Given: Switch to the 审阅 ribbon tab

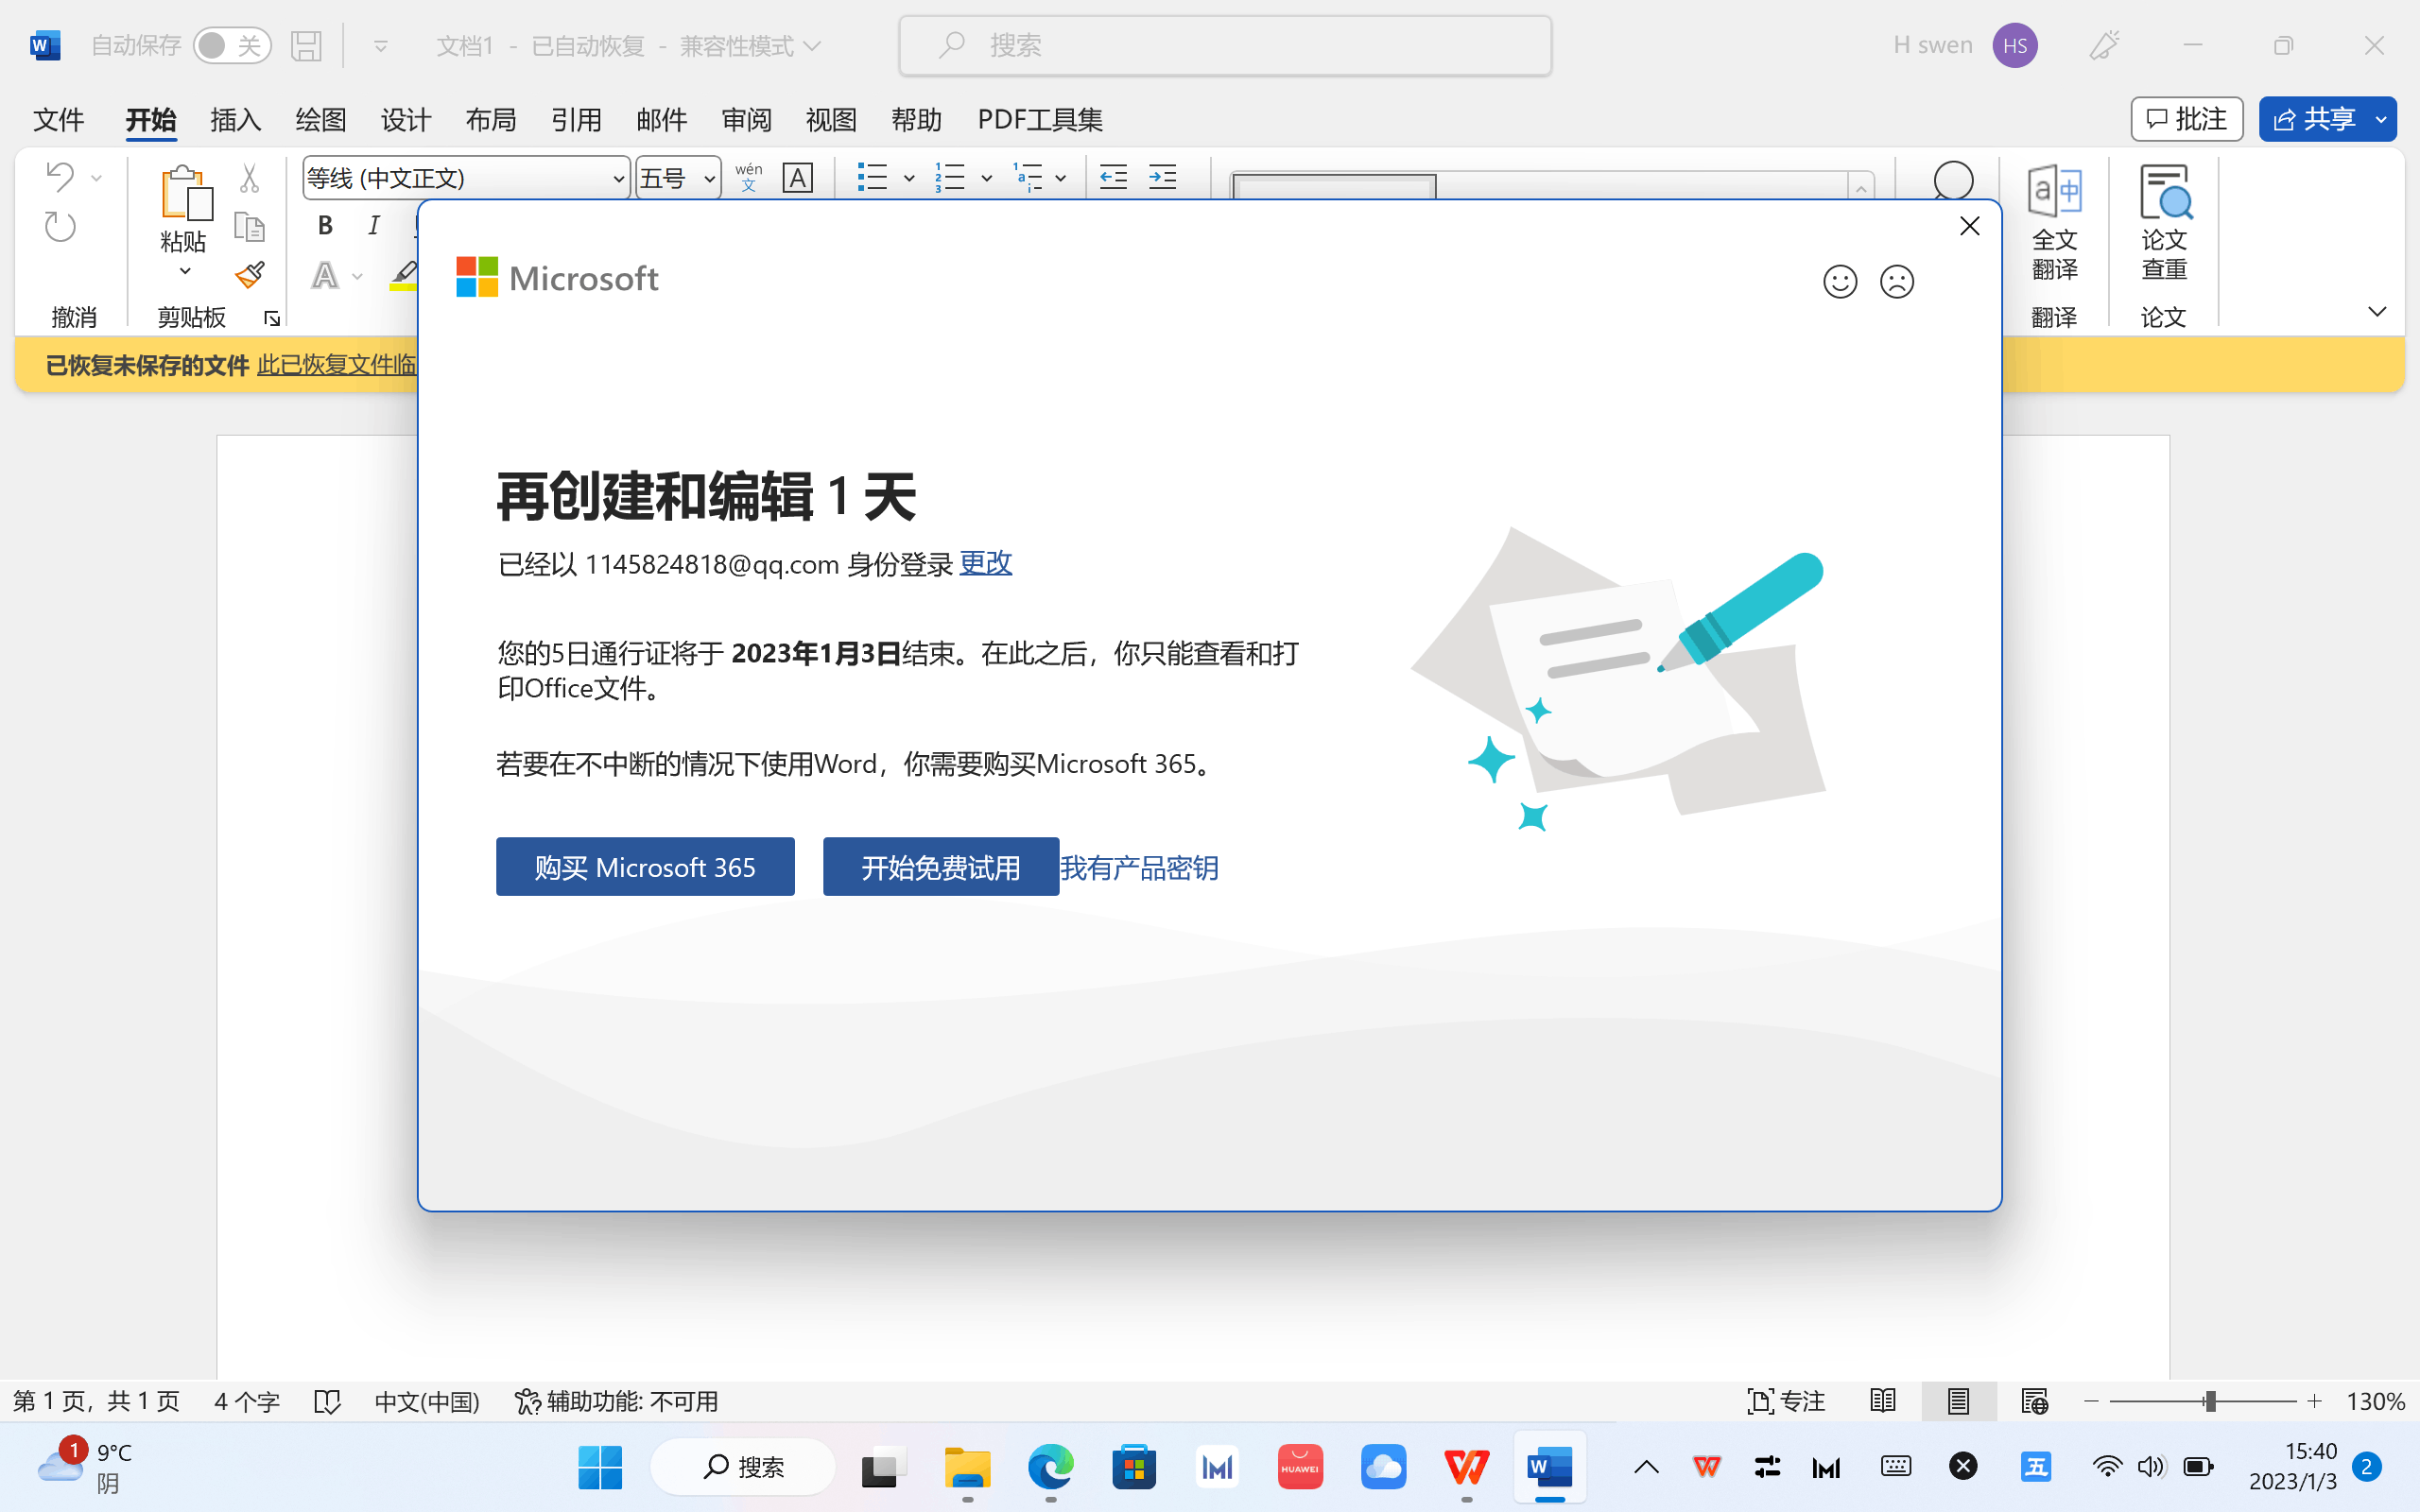Looking at the screenshot, I should (746, 120).
